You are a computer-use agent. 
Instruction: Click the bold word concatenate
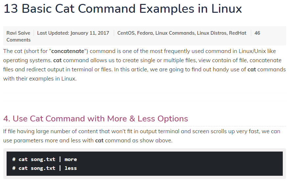68,51
